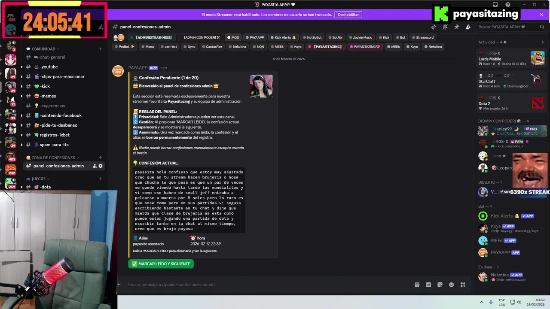550x309 pixels.
Task: Open the emoji picker smiley icon
Action: coord(452,285)
